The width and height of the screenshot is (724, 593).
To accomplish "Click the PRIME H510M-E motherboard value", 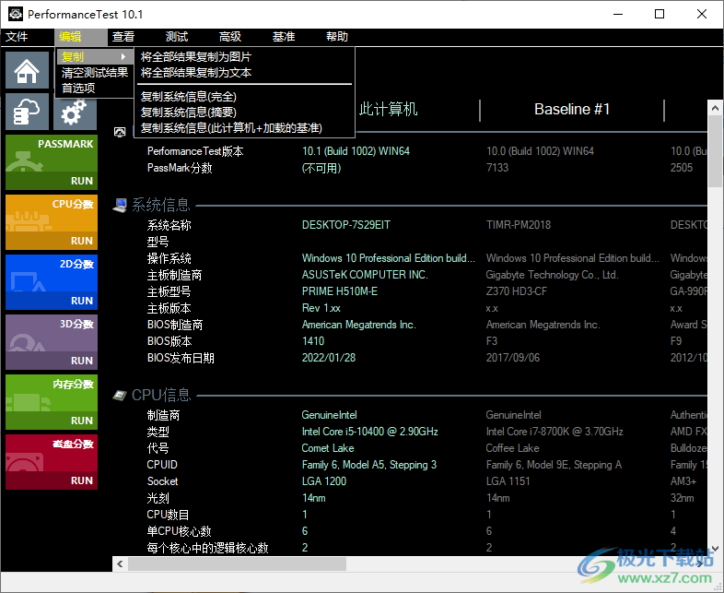I will coord(339,291).
